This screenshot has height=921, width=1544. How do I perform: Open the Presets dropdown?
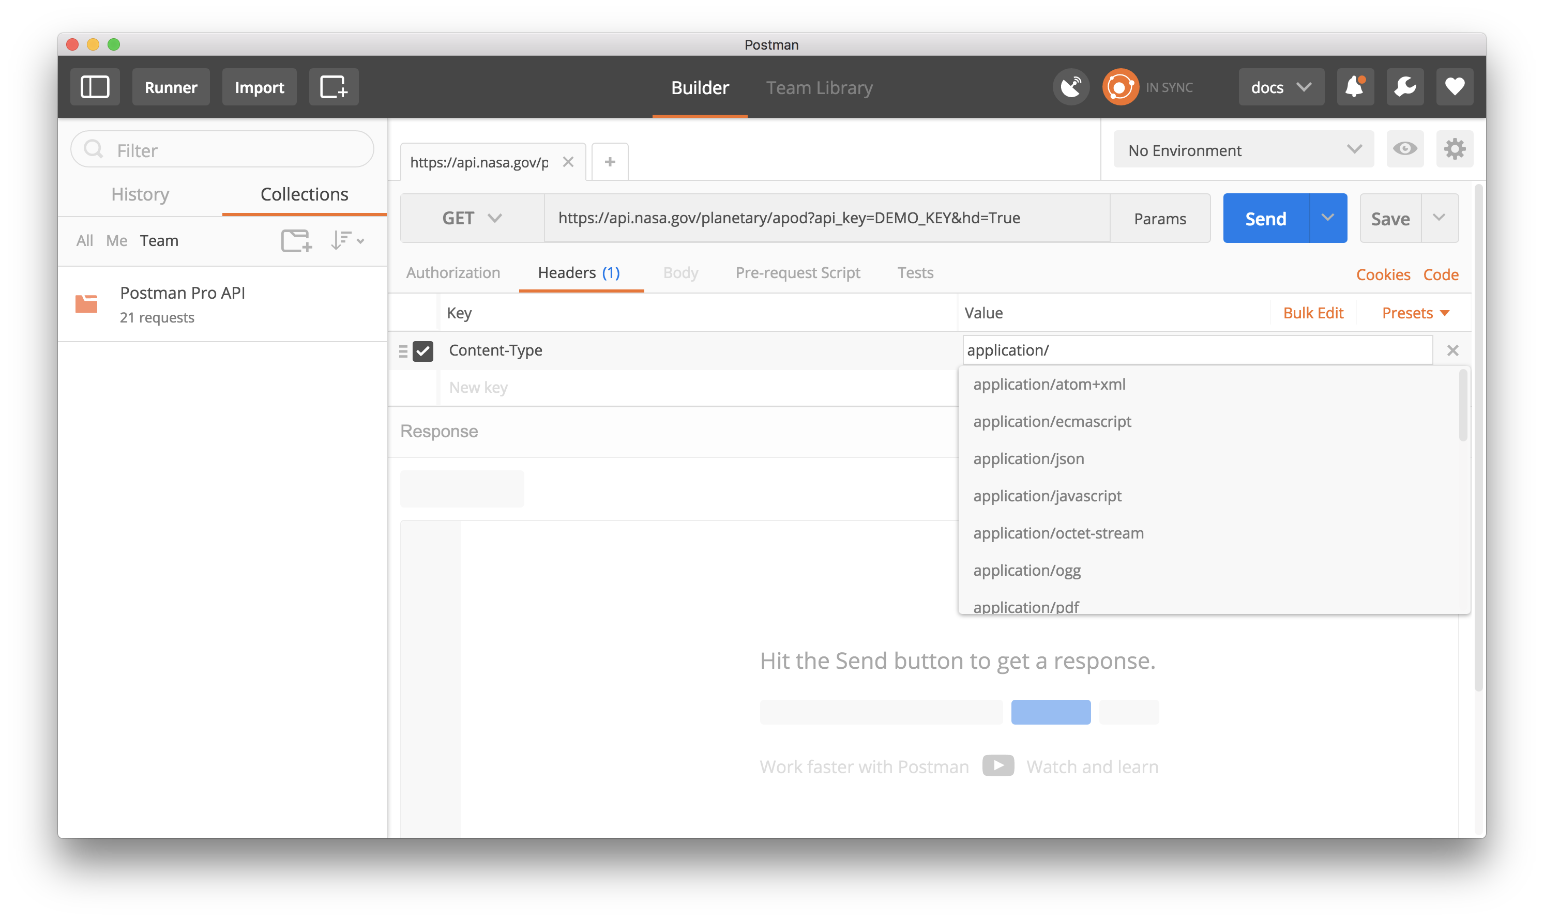coord(1415,313)
